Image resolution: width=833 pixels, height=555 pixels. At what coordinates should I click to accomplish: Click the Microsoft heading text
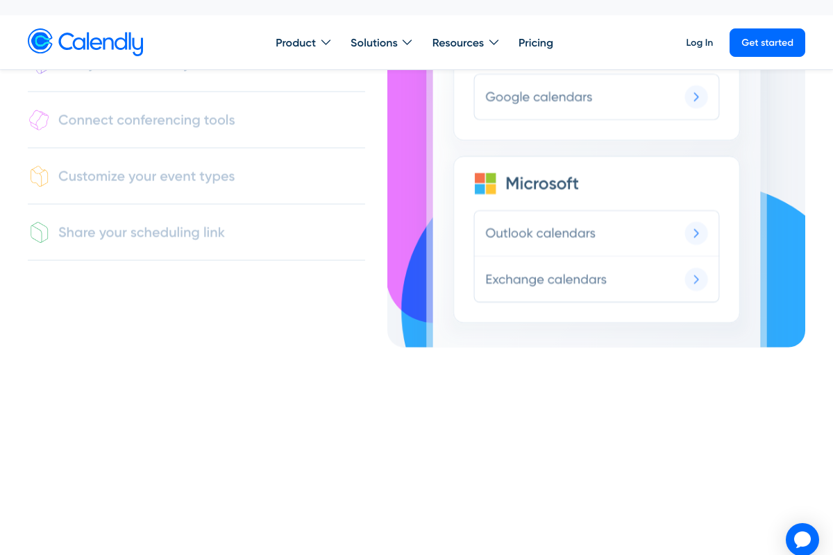(x=542, y=184)
